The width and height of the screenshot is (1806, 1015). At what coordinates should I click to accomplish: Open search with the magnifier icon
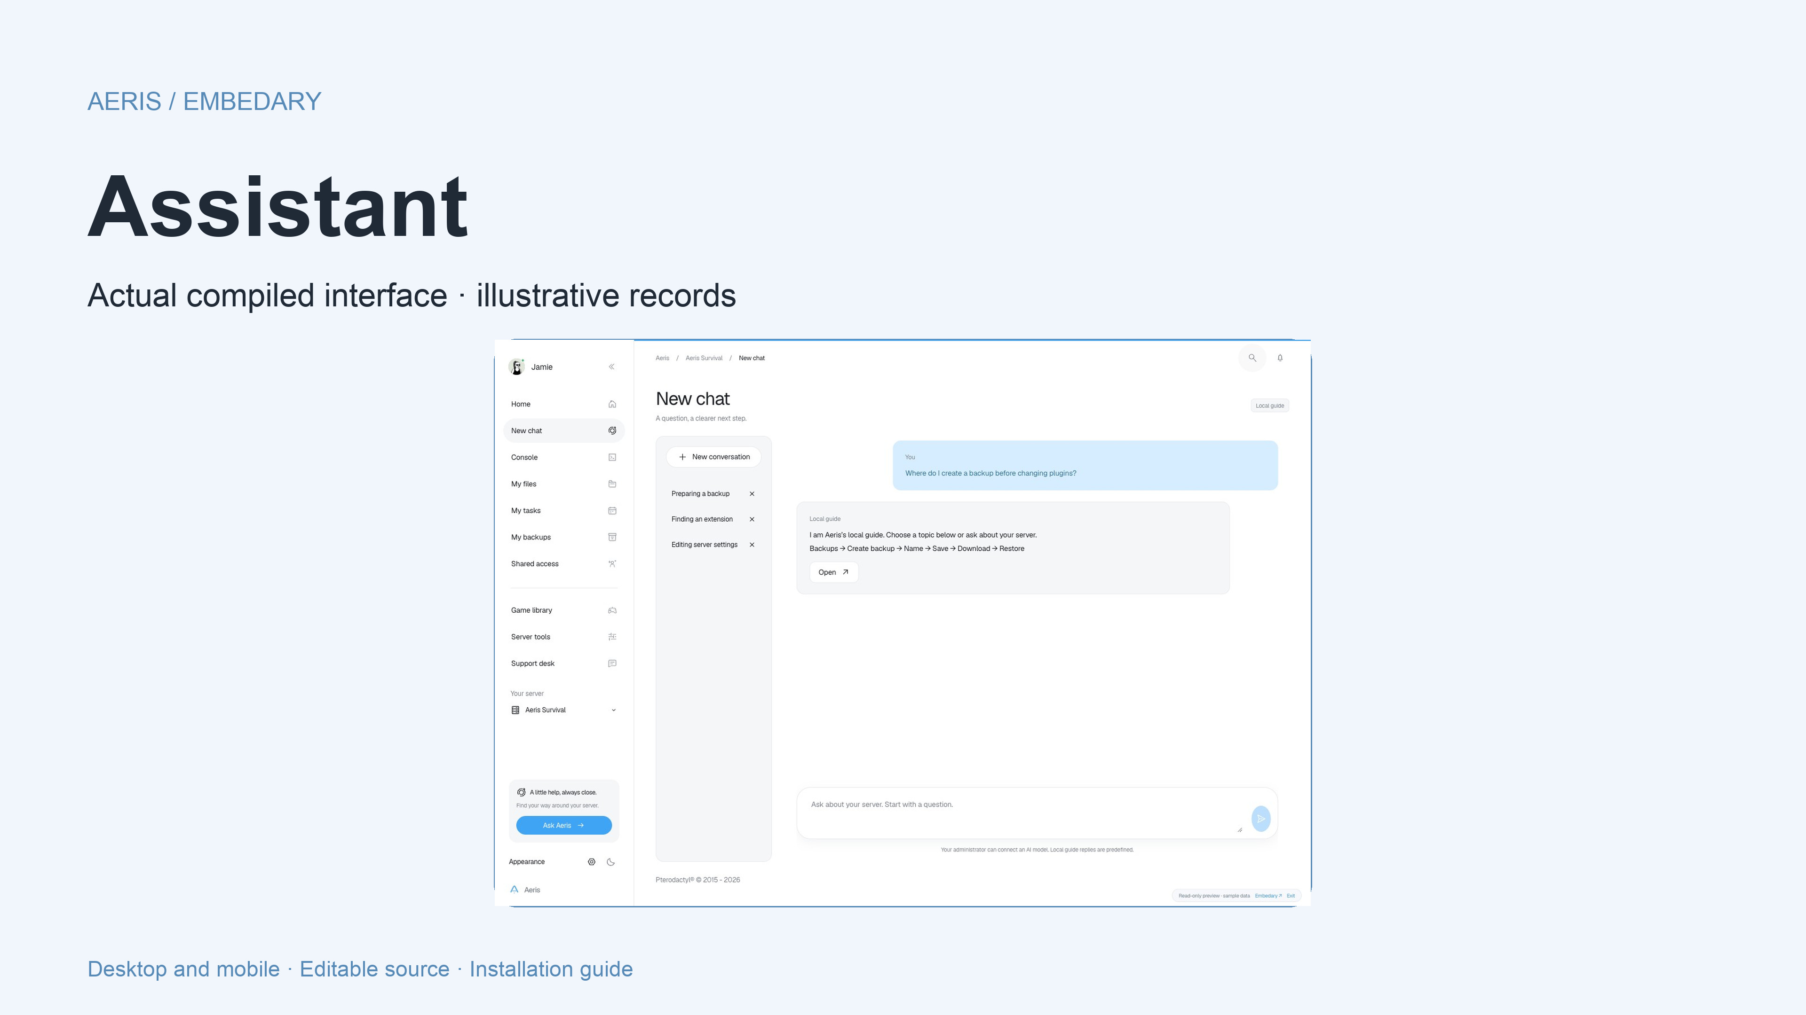point(1252,358)
